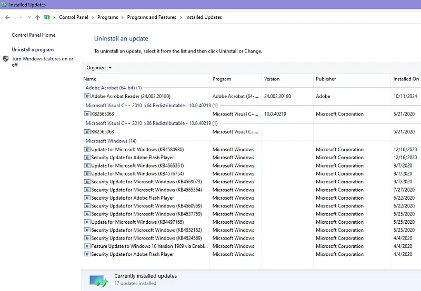Viewport: 421px width, 291px height.
Task: Collapse the Adobe Acrobat (64-bit) group
Action: click(x=114, y=88)
